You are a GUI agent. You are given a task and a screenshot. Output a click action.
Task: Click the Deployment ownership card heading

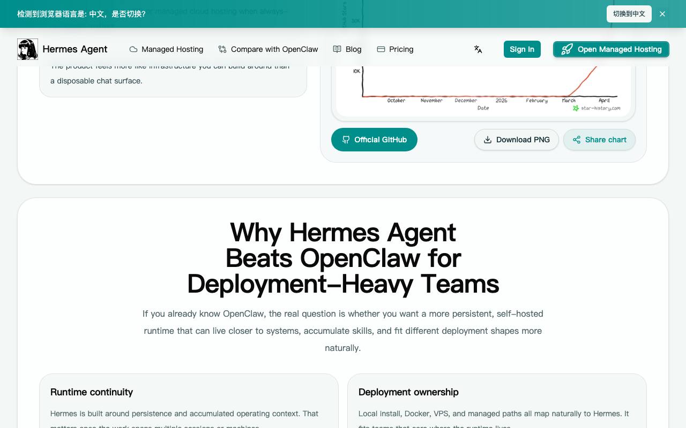click(x=408, y=392)
